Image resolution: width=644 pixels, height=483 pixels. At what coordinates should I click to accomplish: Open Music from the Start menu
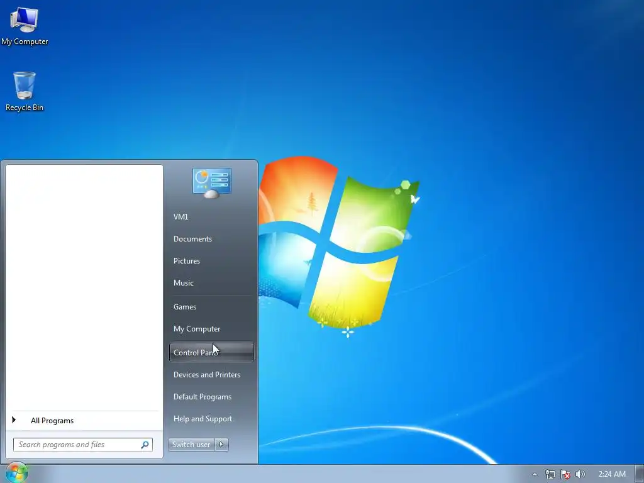(x=211, y=282)
